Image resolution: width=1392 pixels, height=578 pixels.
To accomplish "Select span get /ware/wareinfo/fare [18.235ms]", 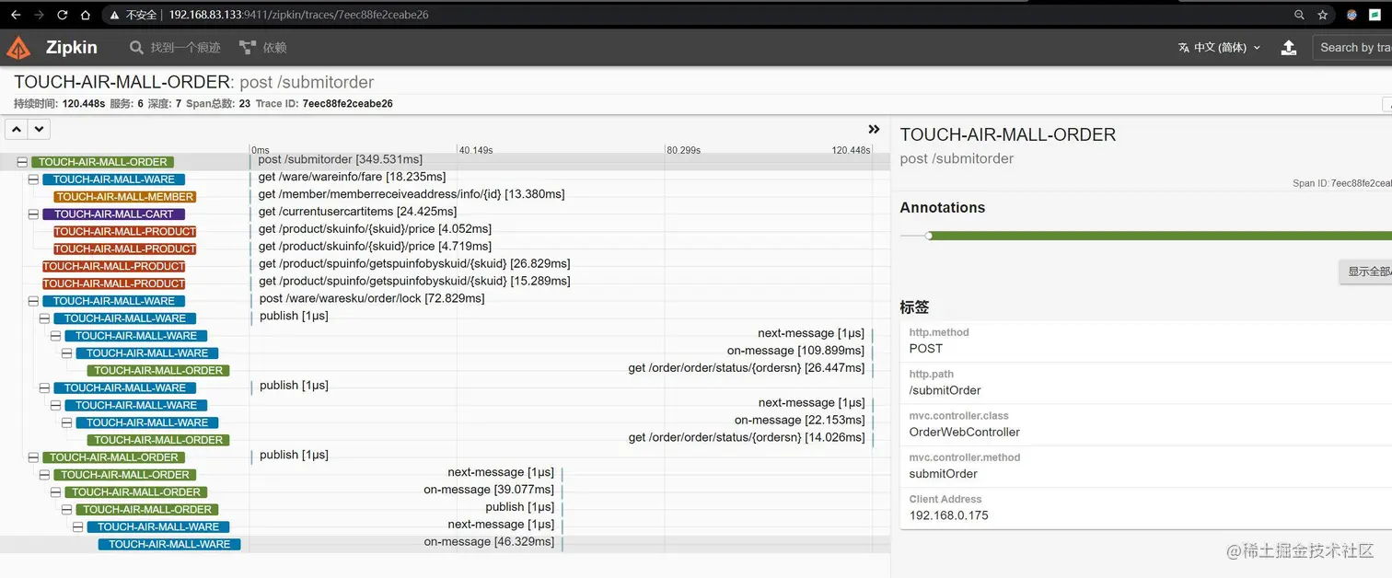I will point(352,177).
